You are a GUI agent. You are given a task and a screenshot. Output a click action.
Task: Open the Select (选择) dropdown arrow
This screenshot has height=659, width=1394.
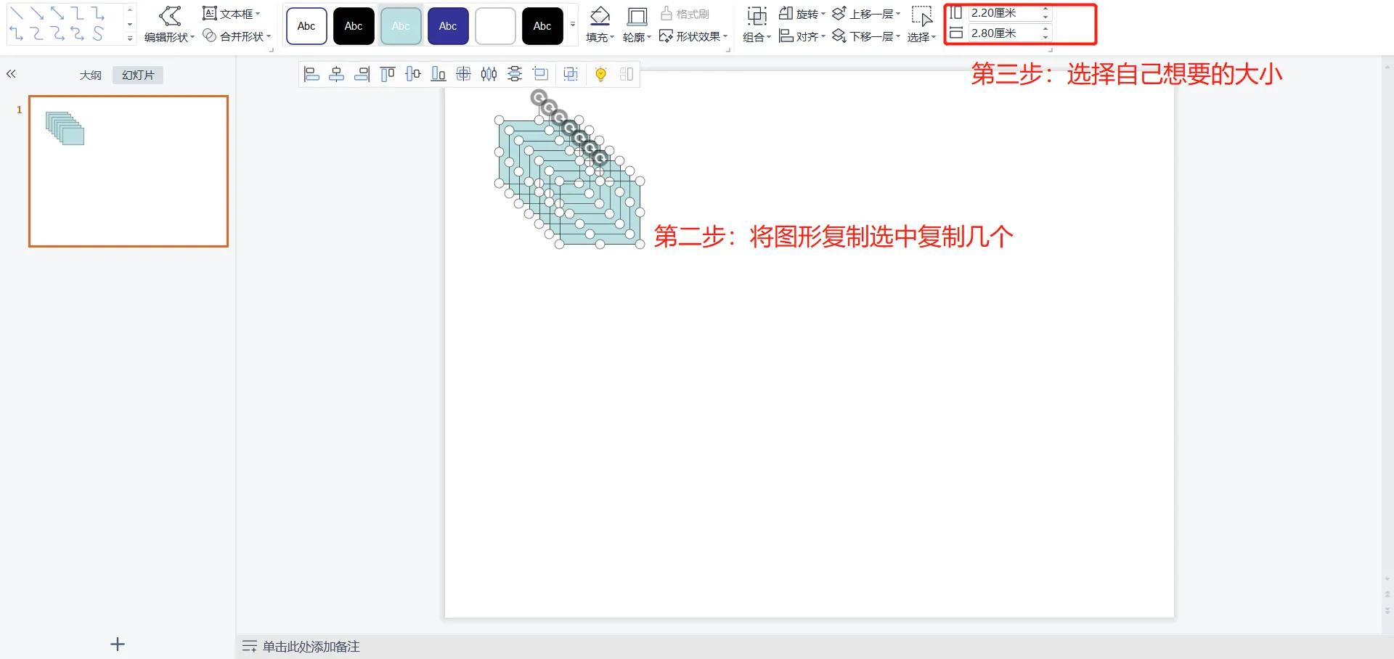(x=934, y=37)
